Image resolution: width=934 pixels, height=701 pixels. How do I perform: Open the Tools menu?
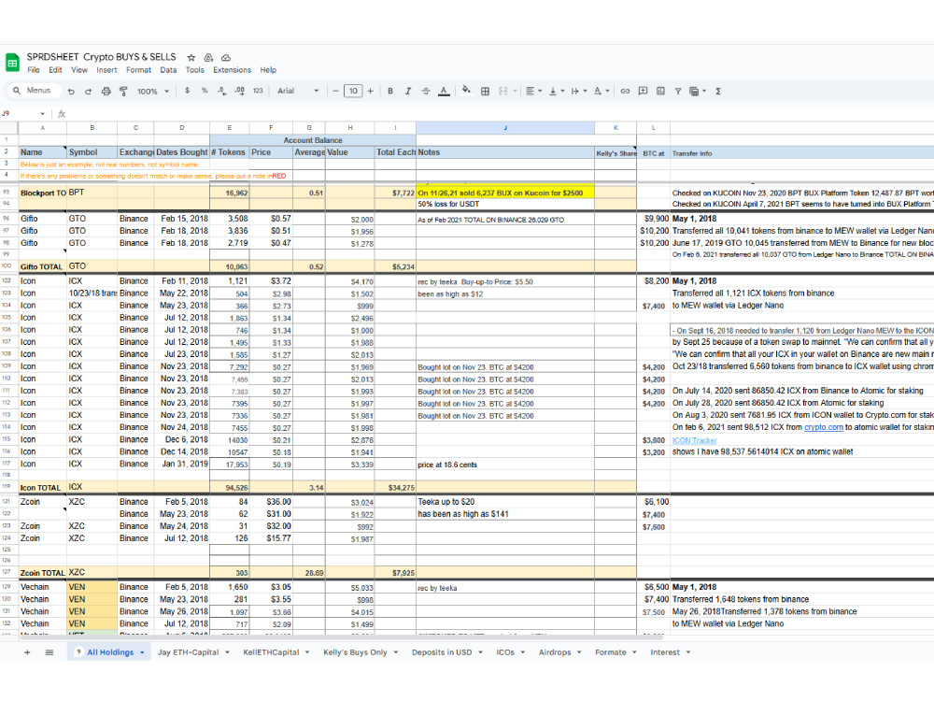click(x=195, y=70)
